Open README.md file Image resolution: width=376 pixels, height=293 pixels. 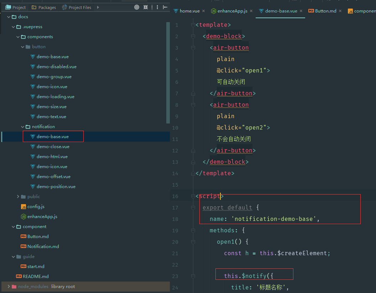pyautogui.click(x=36, y=277)
